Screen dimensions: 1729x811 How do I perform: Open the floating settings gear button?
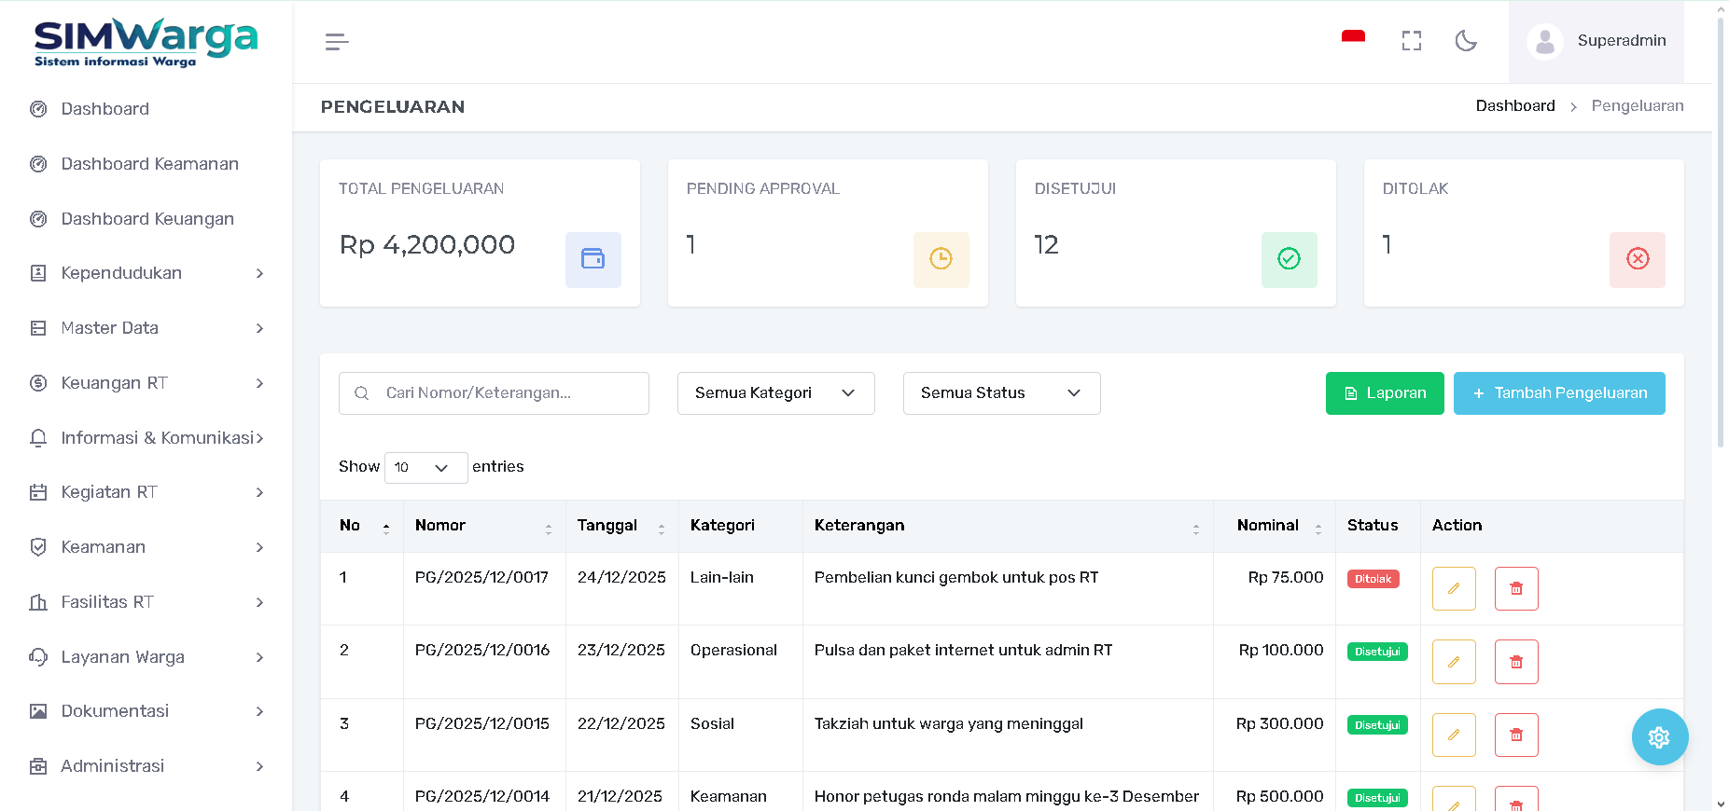[x=1659, y=737]
